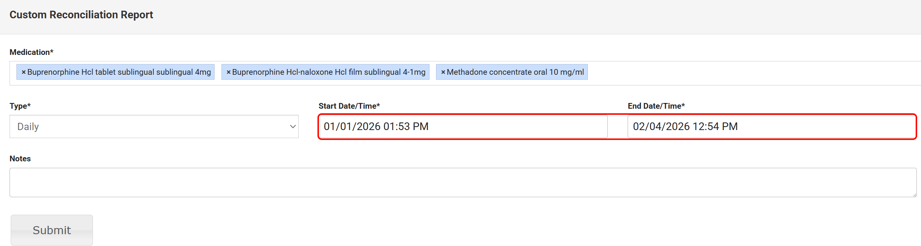
Task: Grab the Notes box resize handle
Action: click(x=914, y=195)
